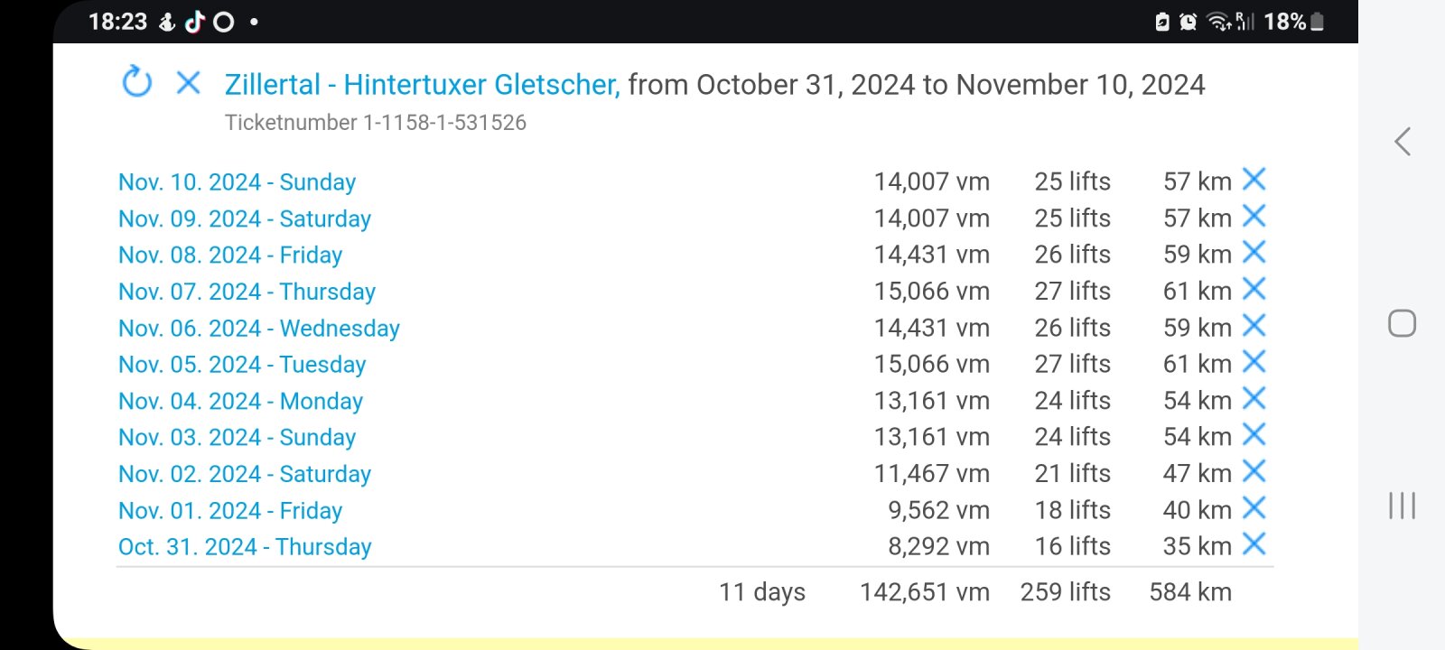Remove the Nov. 03 Sunday row
1445x650 pixels.
click(x=1254, y=435)
